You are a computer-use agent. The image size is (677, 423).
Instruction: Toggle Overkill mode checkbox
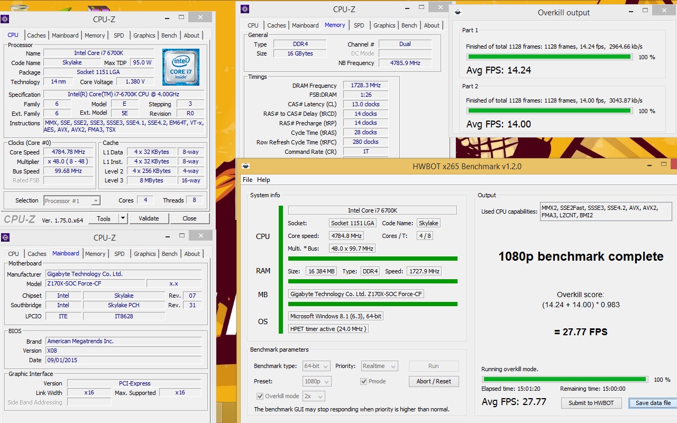[260, 396]
